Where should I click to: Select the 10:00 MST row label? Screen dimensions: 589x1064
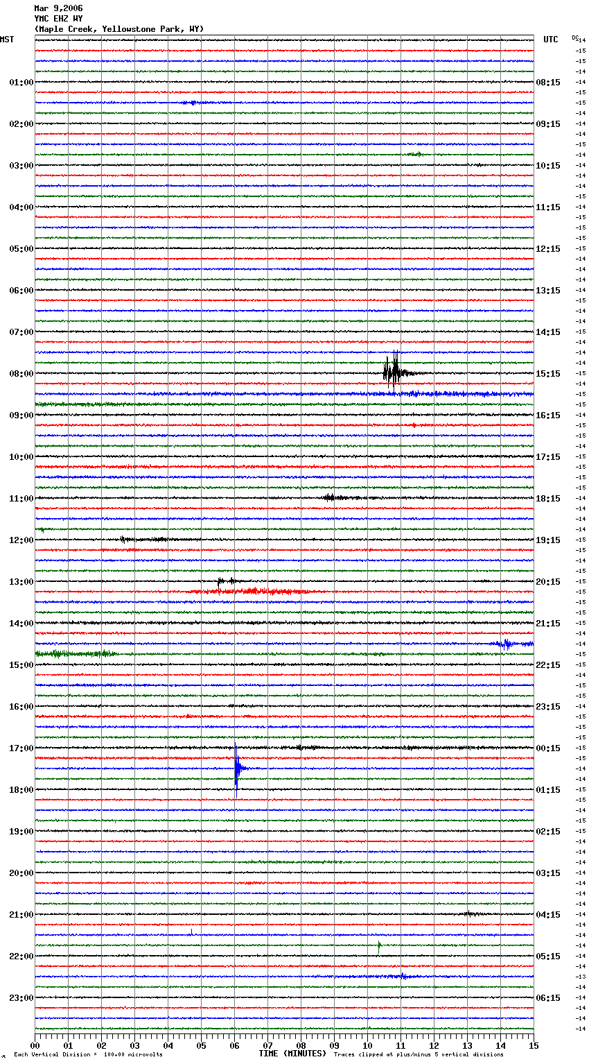pyautogui.click(x=21, y=457)
